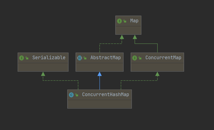Click the lock icon next to Serializable

point(27,58)
